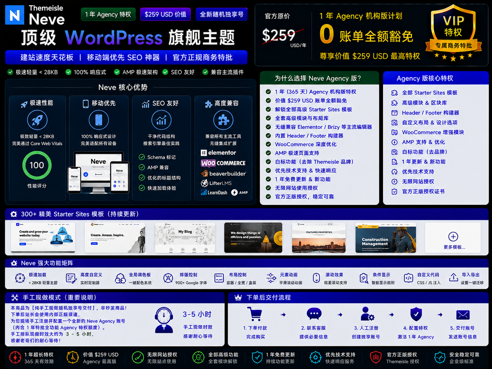Click the phone icon under 移动优先
This screenshot has height=369, width=492.
point(99,120)
